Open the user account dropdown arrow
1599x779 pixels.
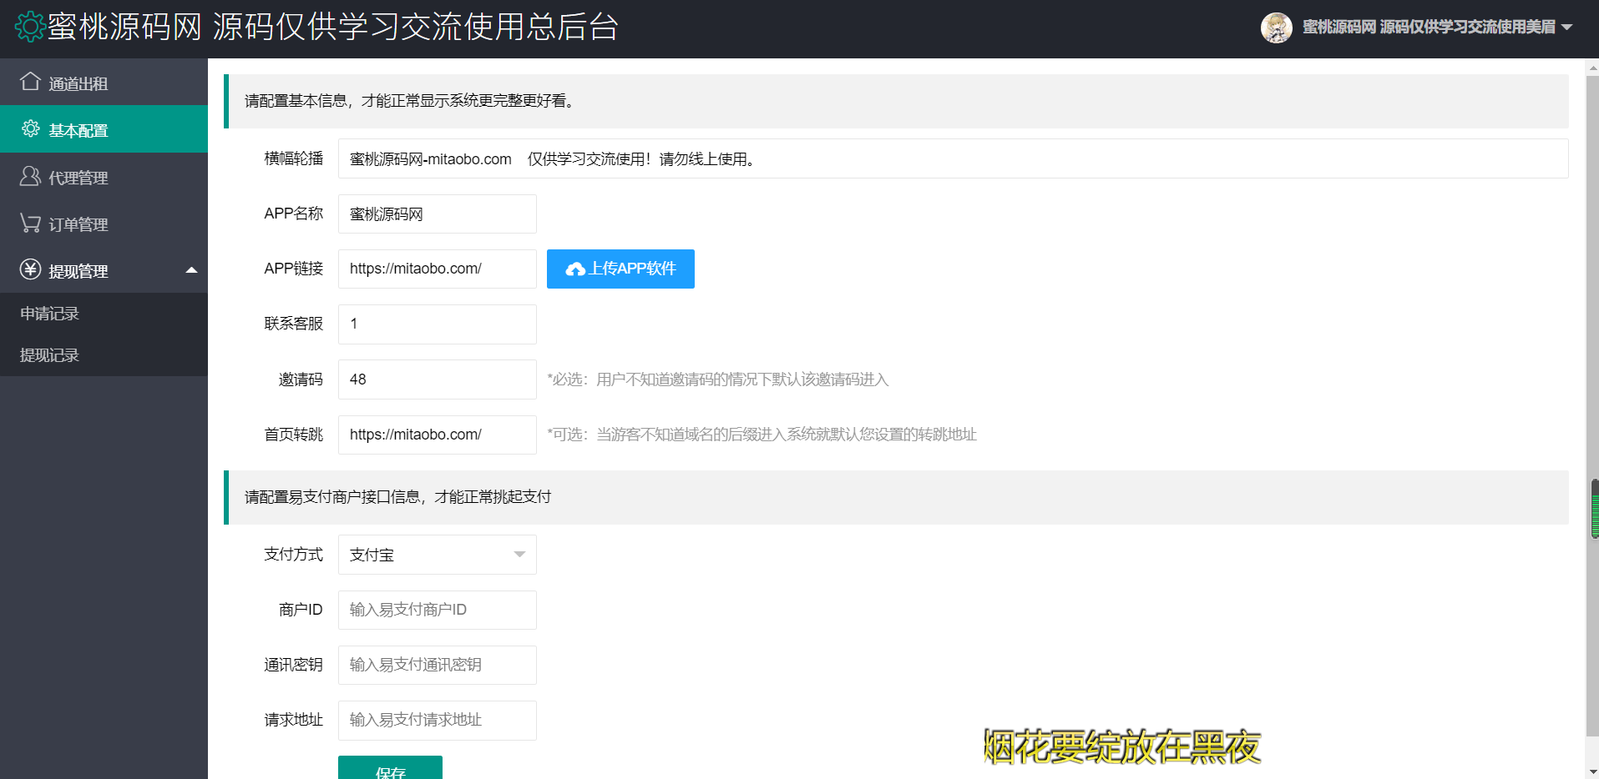tap(1566, 28)
